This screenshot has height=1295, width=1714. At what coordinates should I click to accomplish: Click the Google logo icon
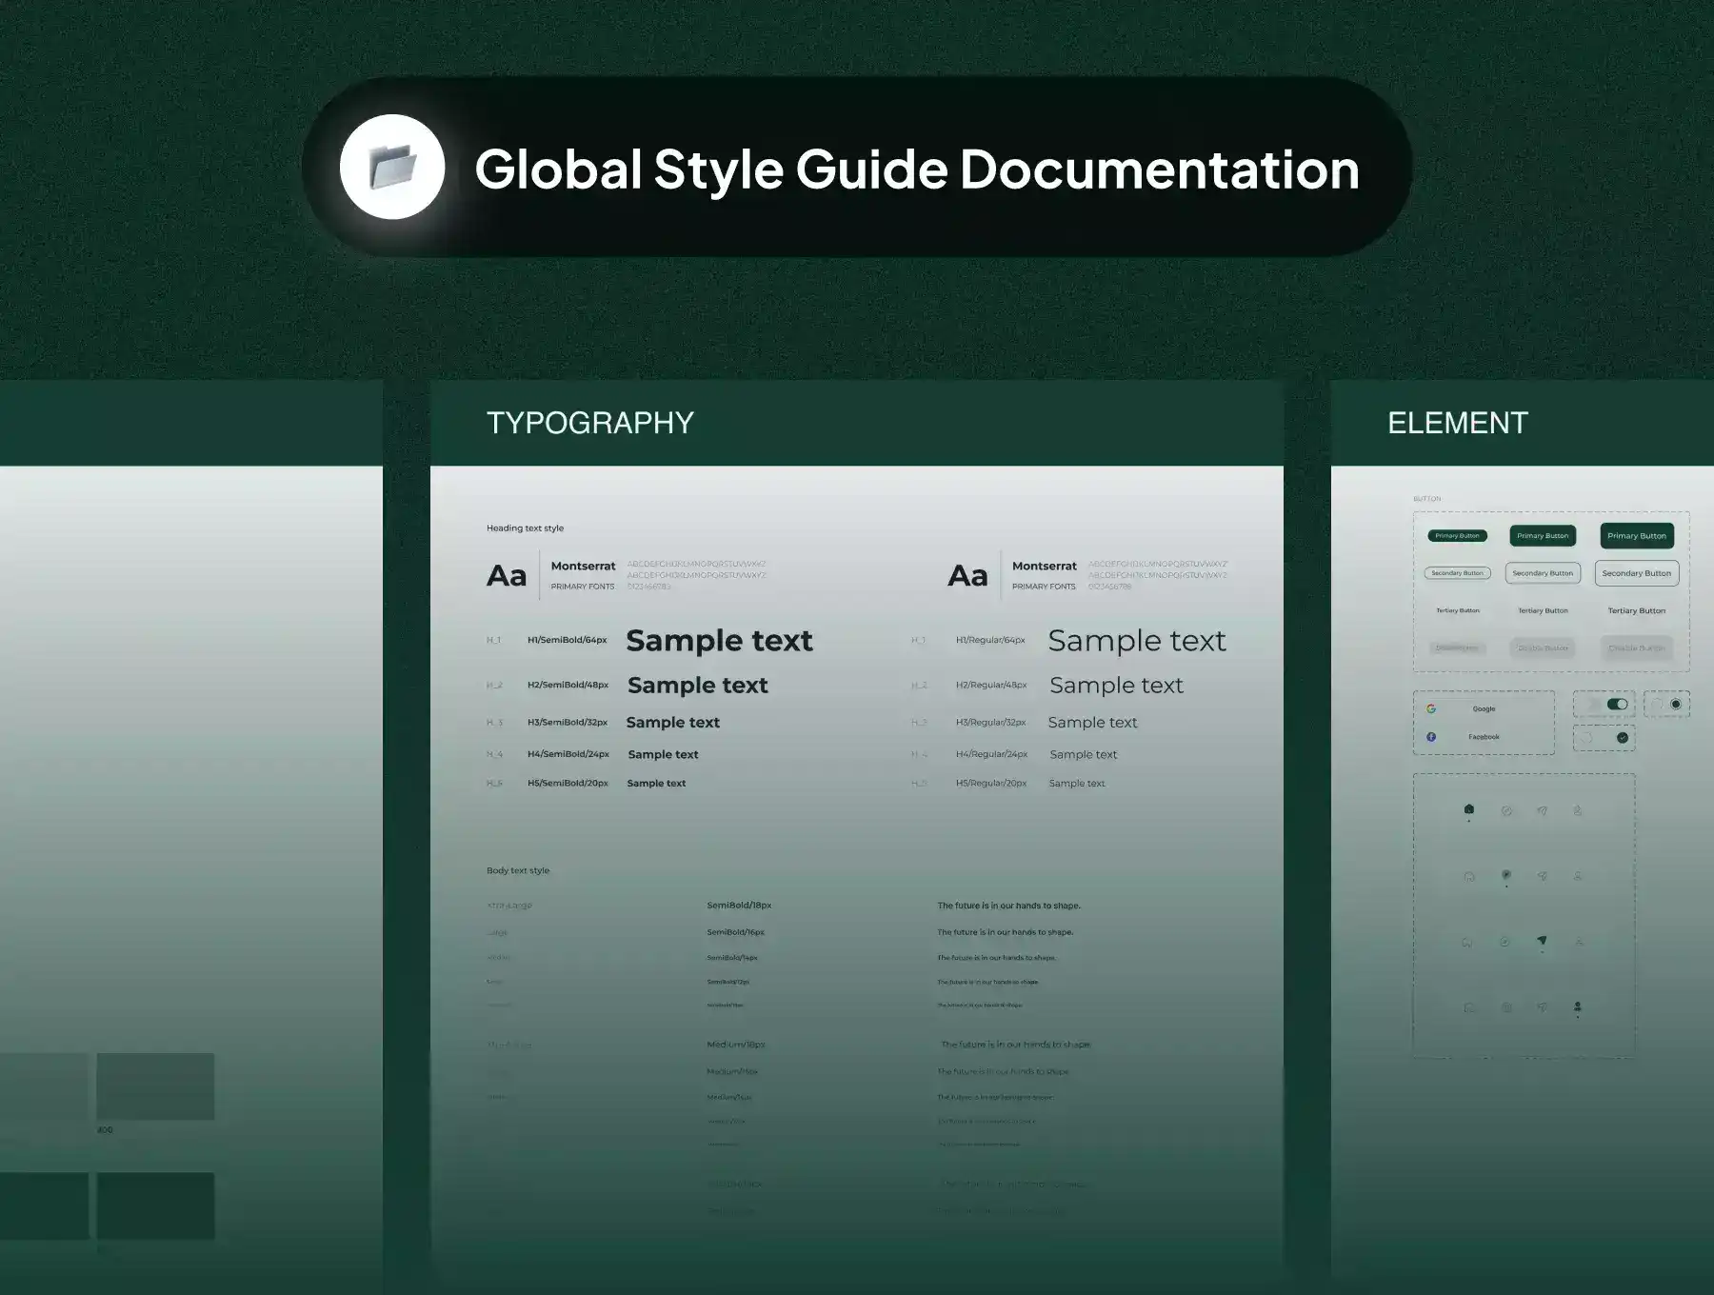click(x=1430, y=708)
